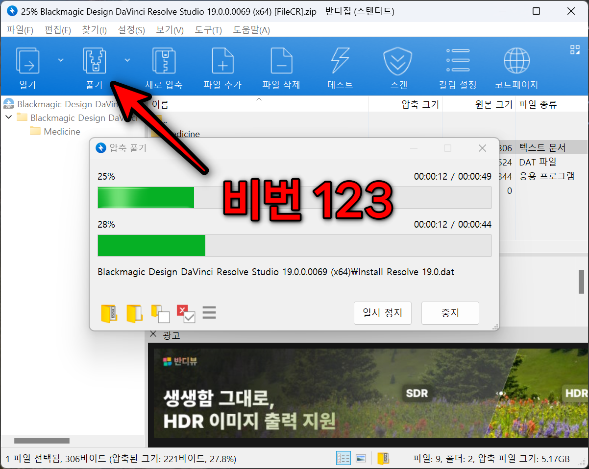The height and width of the screenshot is (469, 589).
Task: Click status text '1 파일 선택됨'
Action: pyautogui.click(x=33, y=459)
